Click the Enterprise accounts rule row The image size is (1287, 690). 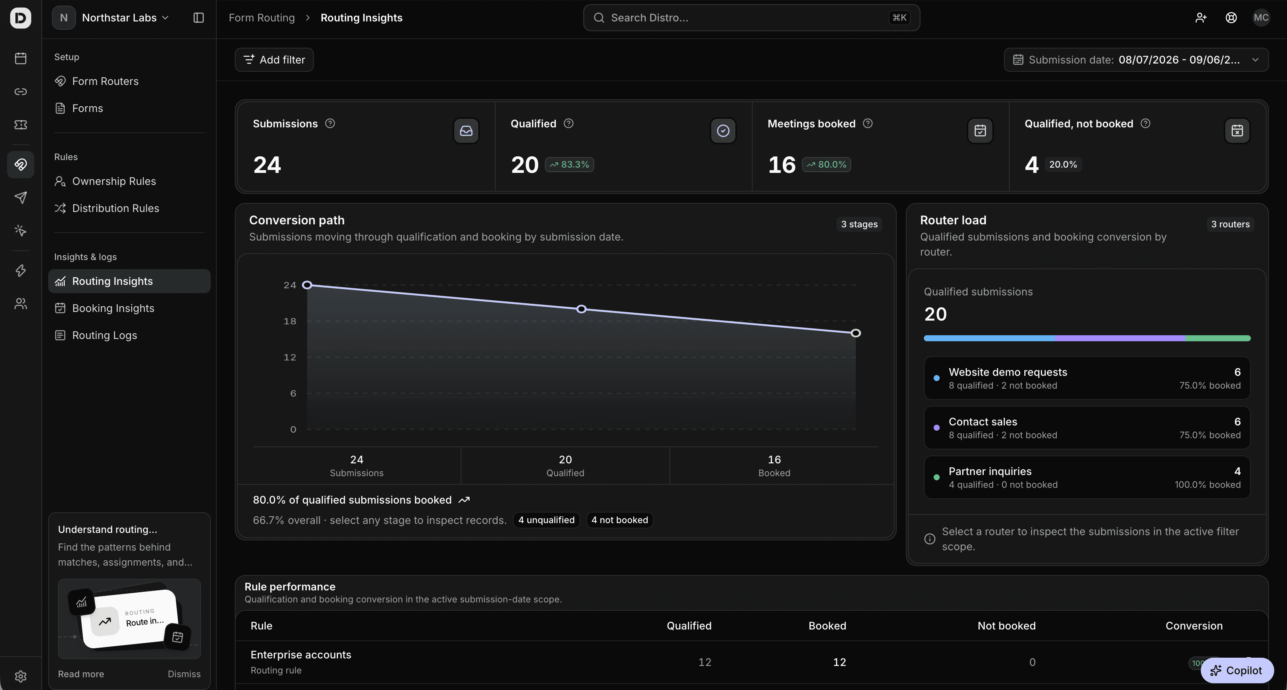[752, 662]
